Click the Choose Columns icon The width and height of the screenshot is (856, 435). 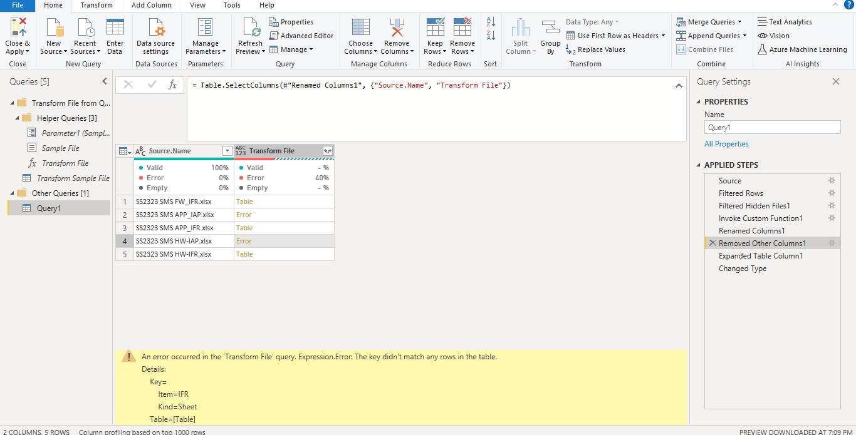pos(361,28)
